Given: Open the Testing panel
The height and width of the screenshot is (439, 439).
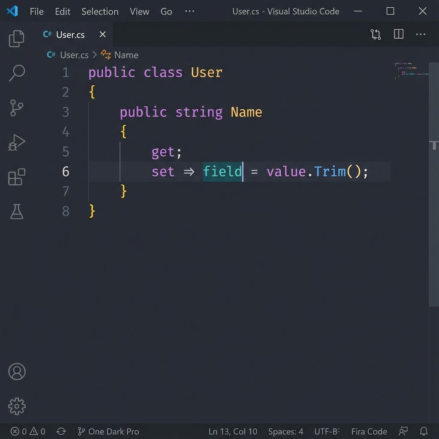Looking at the screenshot, I should point(16,211).
